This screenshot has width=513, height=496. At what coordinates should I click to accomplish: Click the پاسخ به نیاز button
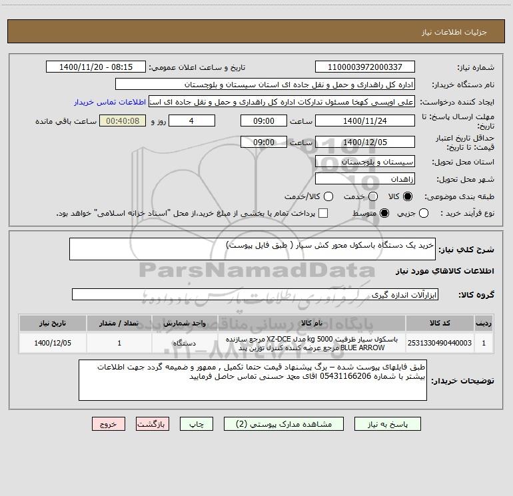point(388,424)
